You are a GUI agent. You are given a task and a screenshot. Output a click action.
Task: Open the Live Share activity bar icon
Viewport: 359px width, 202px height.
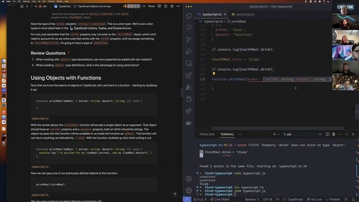click(x=188, y=111)
